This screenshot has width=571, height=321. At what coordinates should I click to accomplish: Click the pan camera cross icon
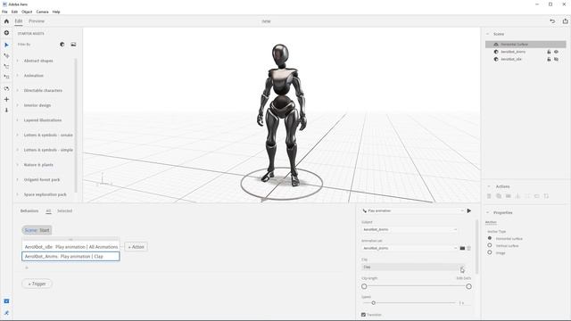click(6, 99)
